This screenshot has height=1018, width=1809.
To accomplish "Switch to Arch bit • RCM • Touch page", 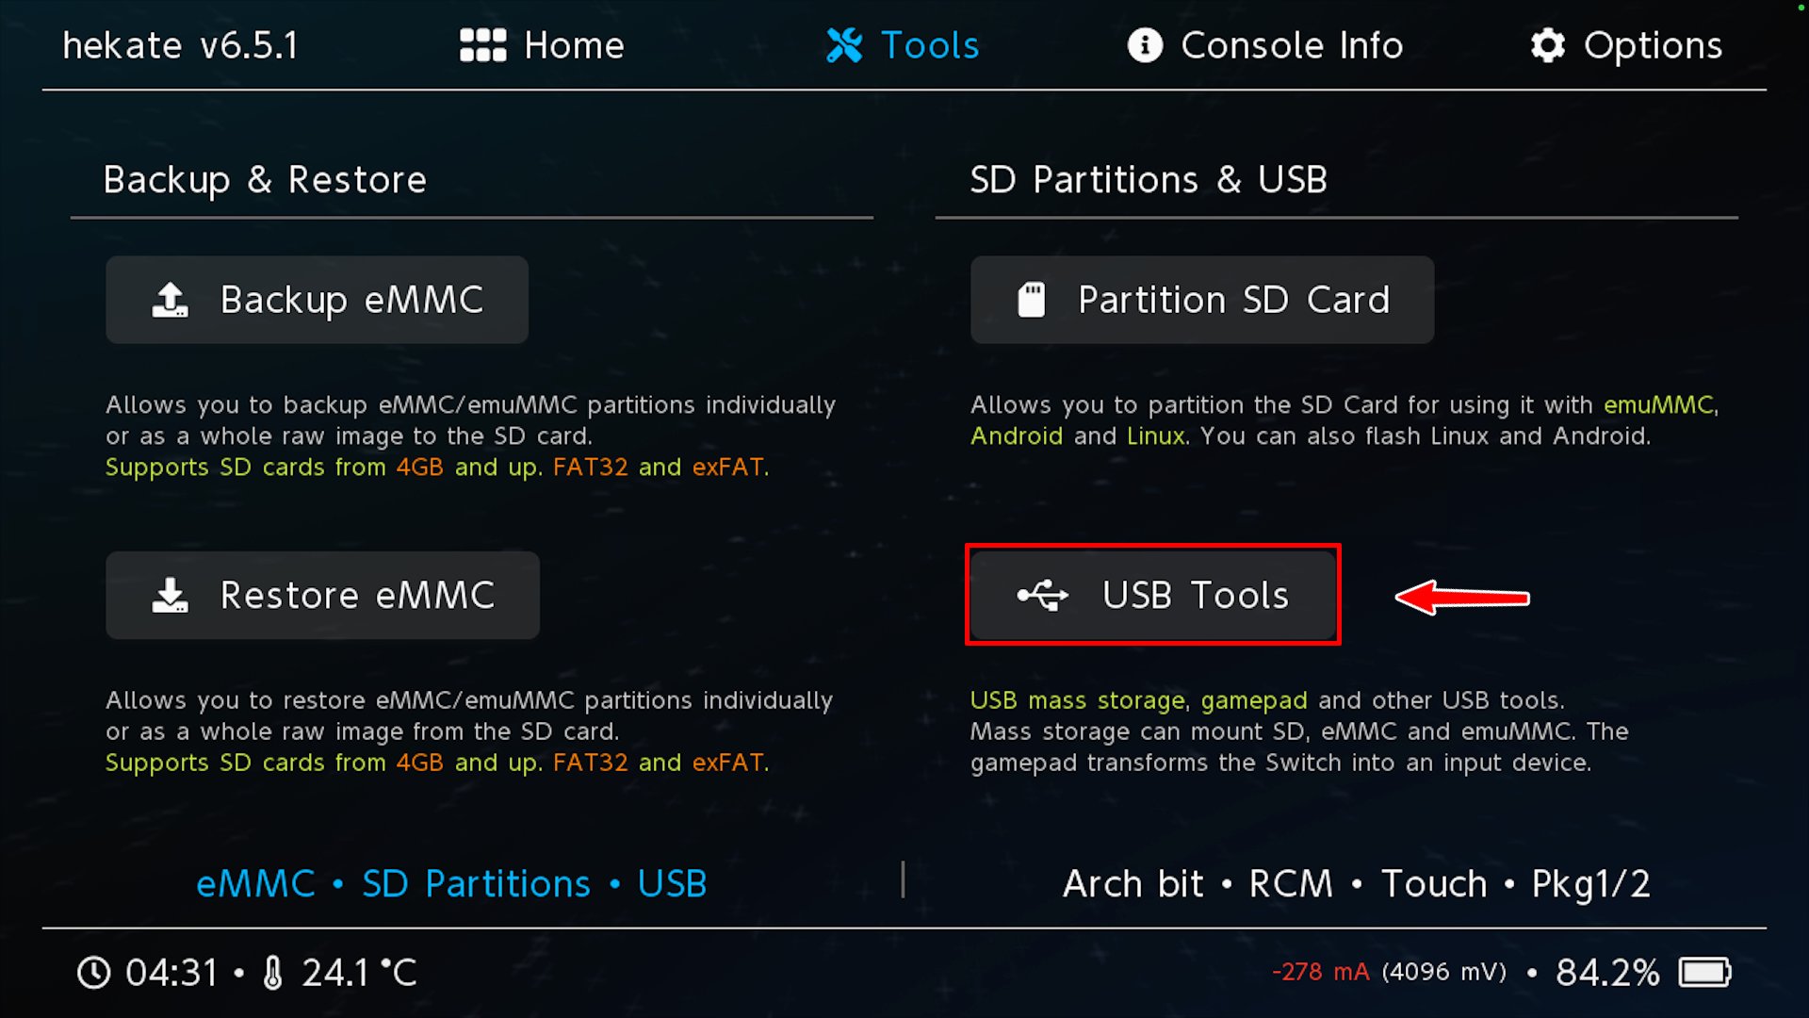I will [1356, 884].
